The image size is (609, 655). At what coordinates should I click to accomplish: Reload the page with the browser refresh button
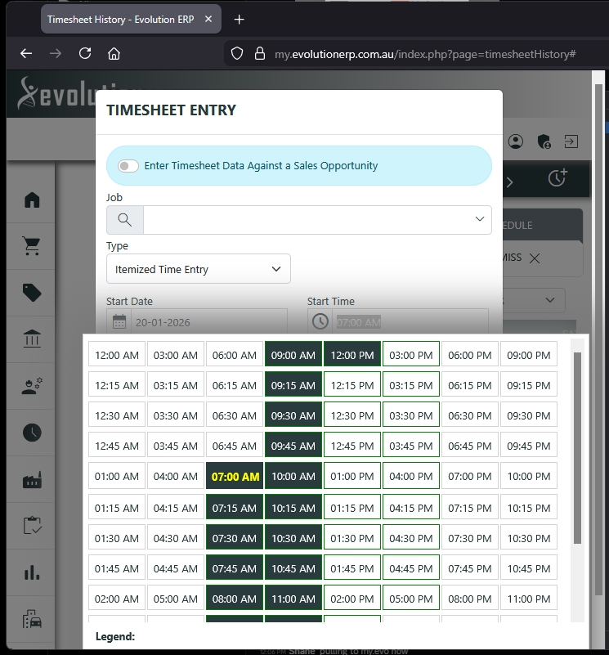coord(85,54)
